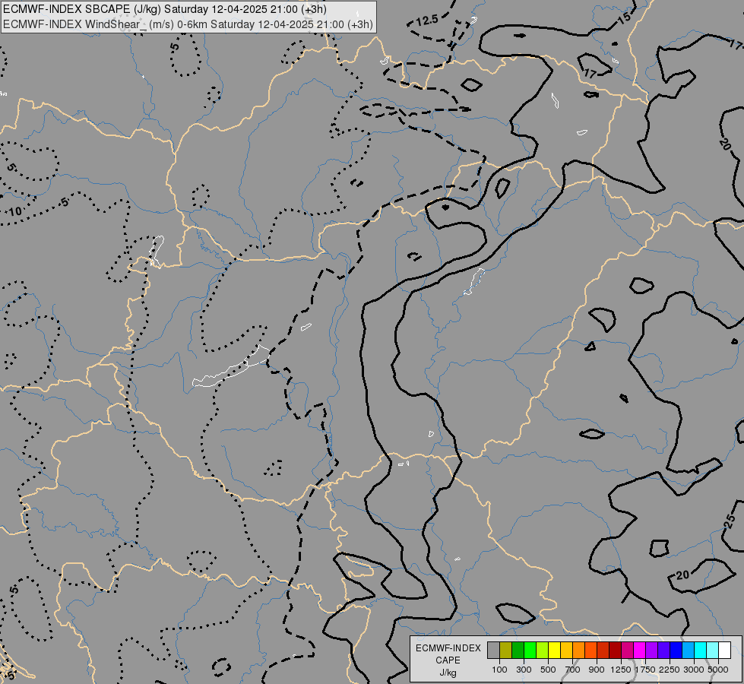This screenshot has height=684, width=744.
Task: Click the 12.5 contour label on the map
Action: pos(427,21)
